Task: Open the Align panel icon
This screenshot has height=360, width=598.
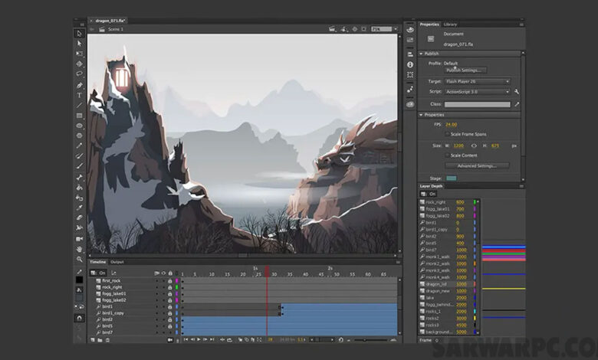Action: click(x=410, y=54)
